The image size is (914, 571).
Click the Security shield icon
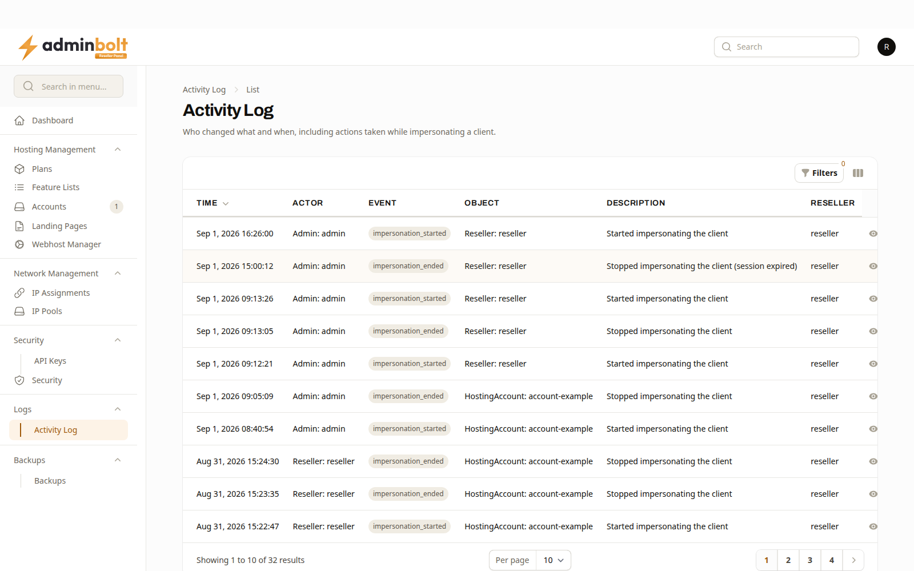[19, 380]
